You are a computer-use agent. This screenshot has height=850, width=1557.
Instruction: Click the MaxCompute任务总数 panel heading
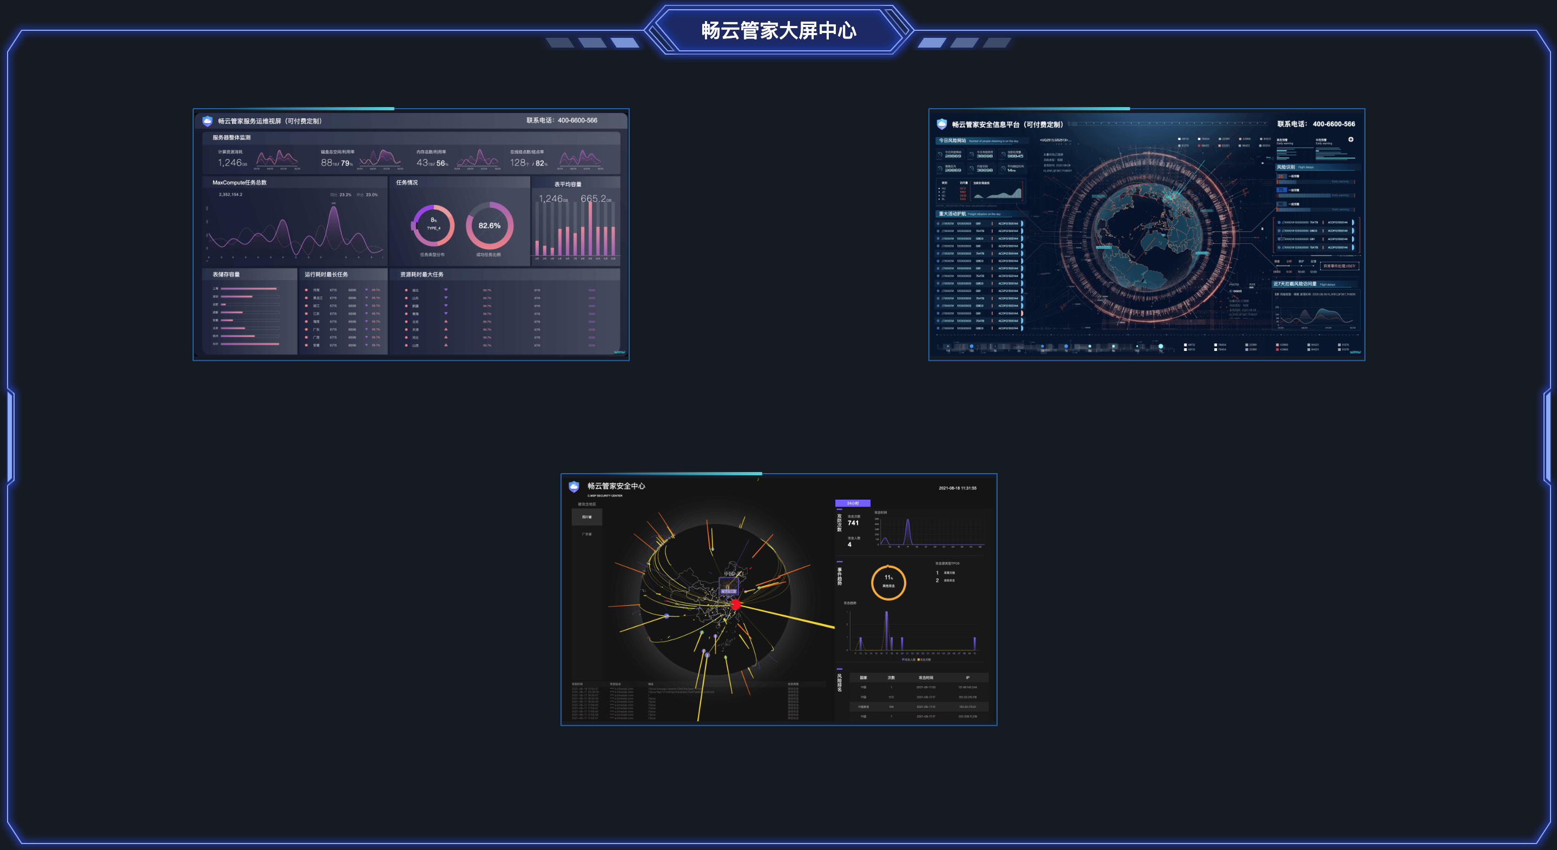click(x=239, y=182)
